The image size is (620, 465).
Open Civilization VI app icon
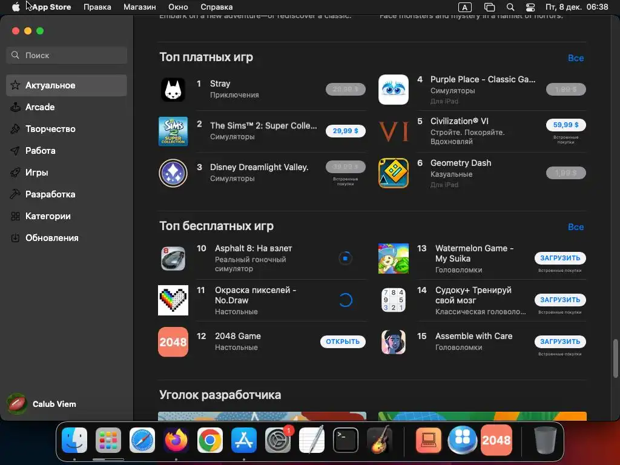tap(393, 131)
